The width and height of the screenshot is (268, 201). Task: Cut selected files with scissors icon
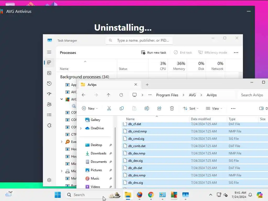click(109, 108)
